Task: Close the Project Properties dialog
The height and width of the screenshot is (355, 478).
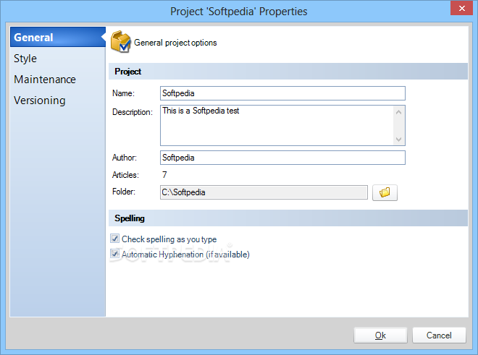Action: coord(461,8)
